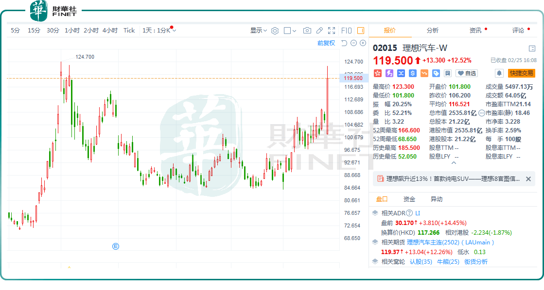Click the 快捷交易 quick trade button
Viewport: 544px width, 290px height.
click(x=522, y=73)
